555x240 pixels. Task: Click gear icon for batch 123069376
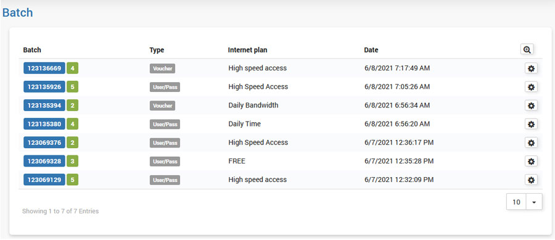click(x=531, y=143)
